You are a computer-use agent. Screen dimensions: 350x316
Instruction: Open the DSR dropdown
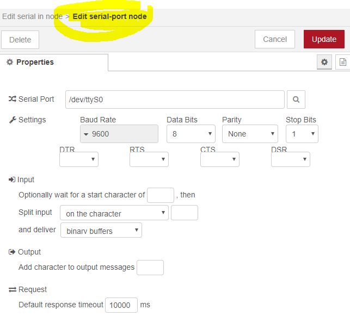pyautogui.click(x=291, y=159)
